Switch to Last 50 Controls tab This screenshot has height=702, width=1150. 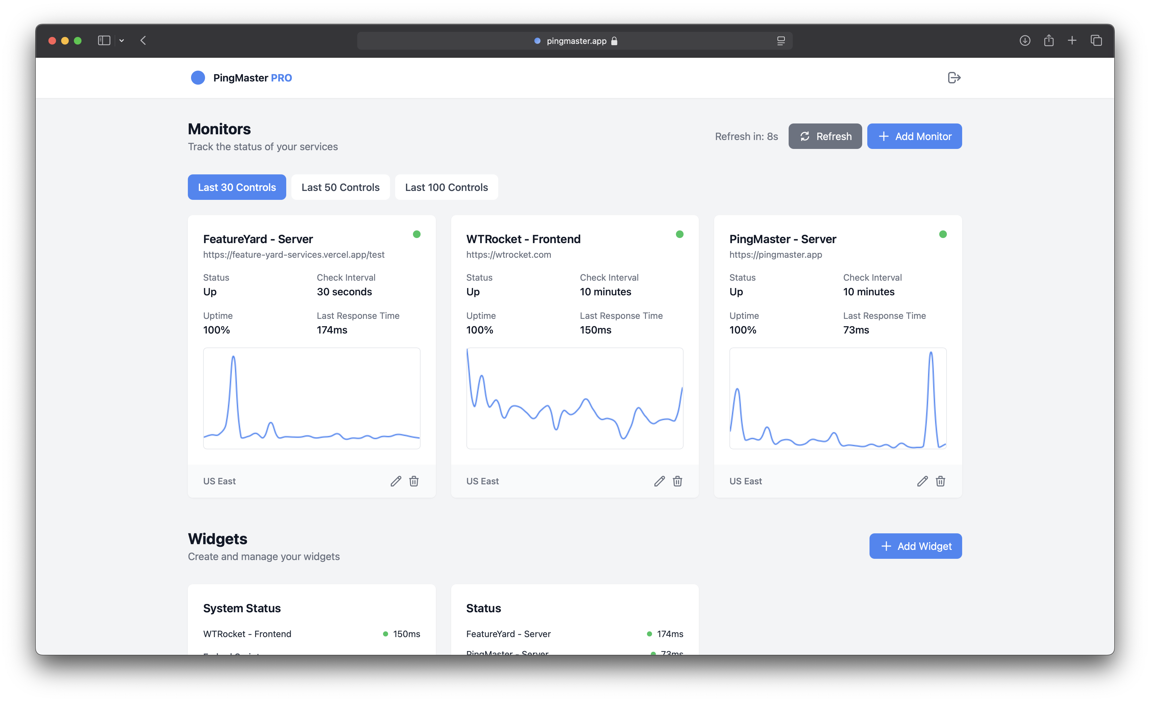[340, 187]
